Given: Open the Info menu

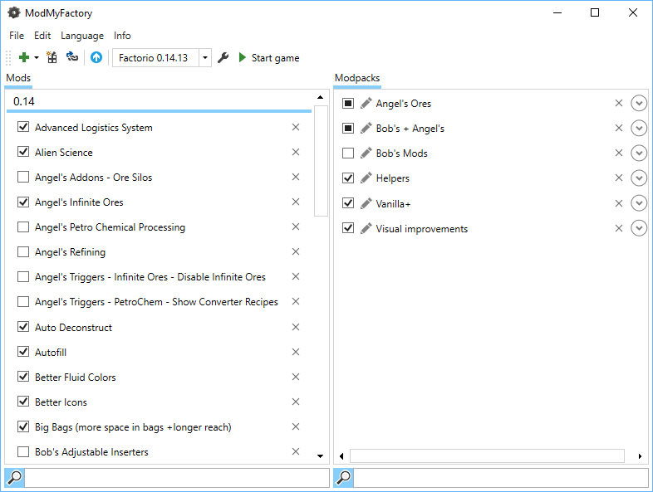Looking at the screenshot, I should pyautogui.click(x=122, y=36).
